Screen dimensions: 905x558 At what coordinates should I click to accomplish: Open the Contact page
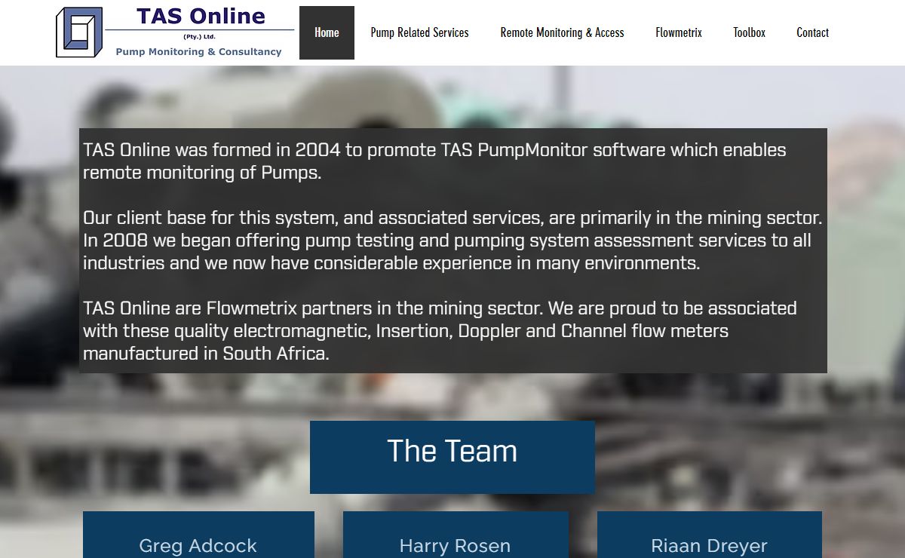(812, 32)
